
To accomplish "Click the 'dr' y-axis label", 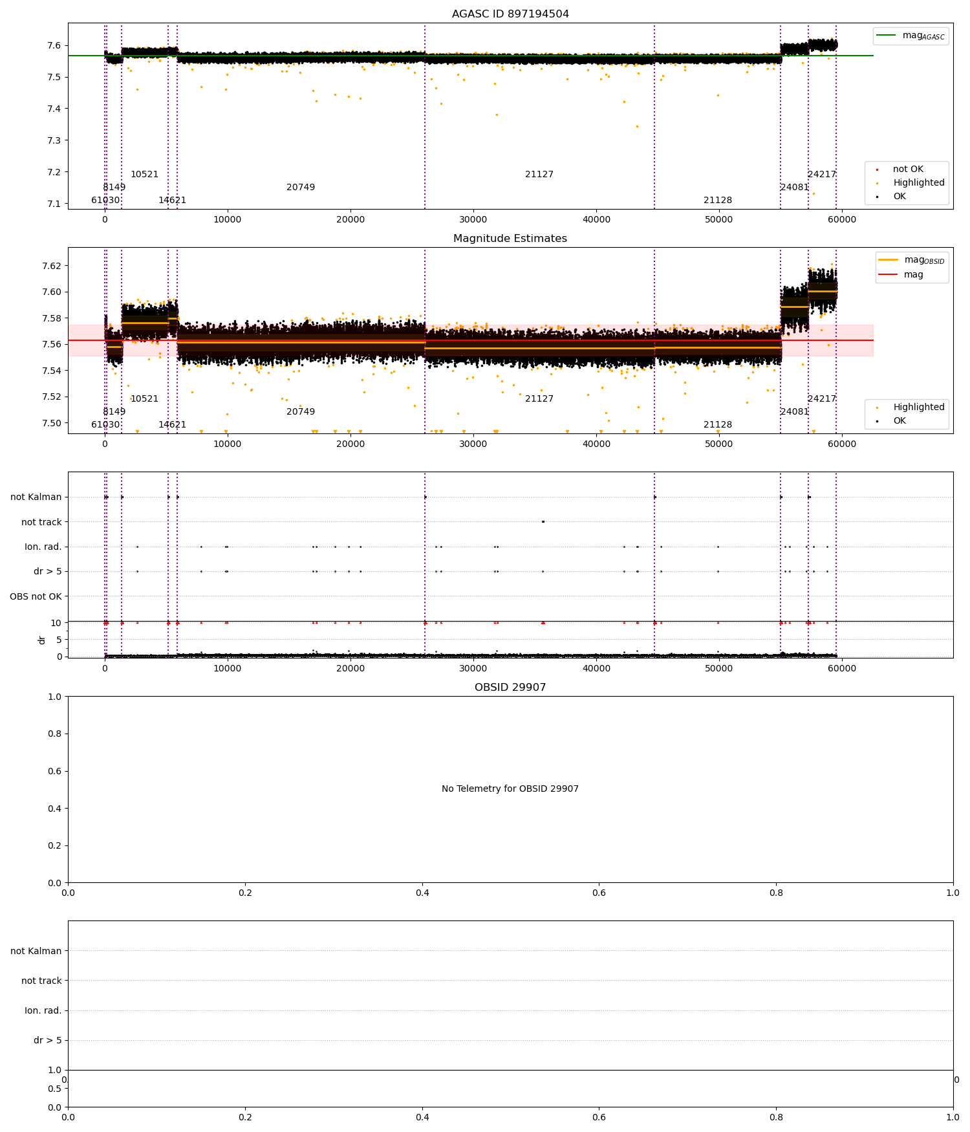I will (x=42, y=640).
